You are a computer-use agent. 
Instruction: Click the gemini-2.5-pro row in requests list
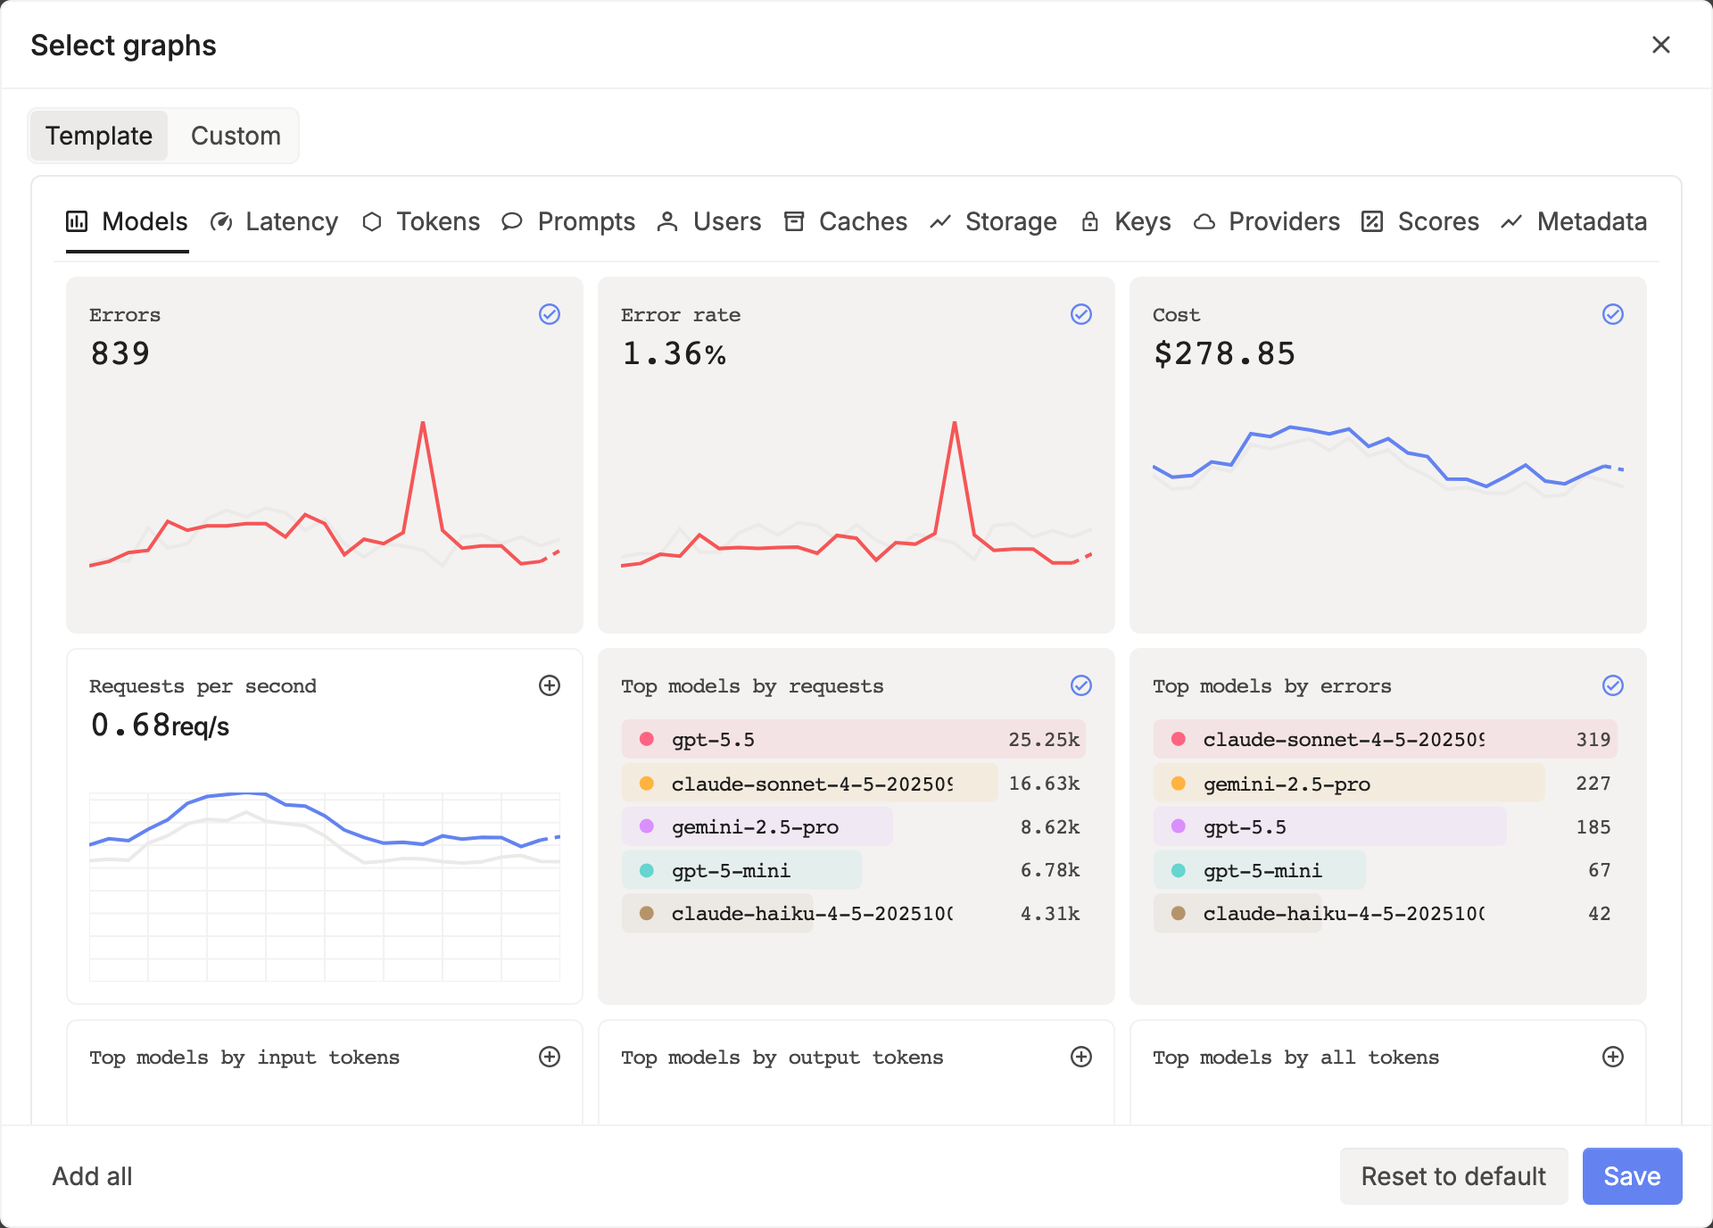point(854,826)
